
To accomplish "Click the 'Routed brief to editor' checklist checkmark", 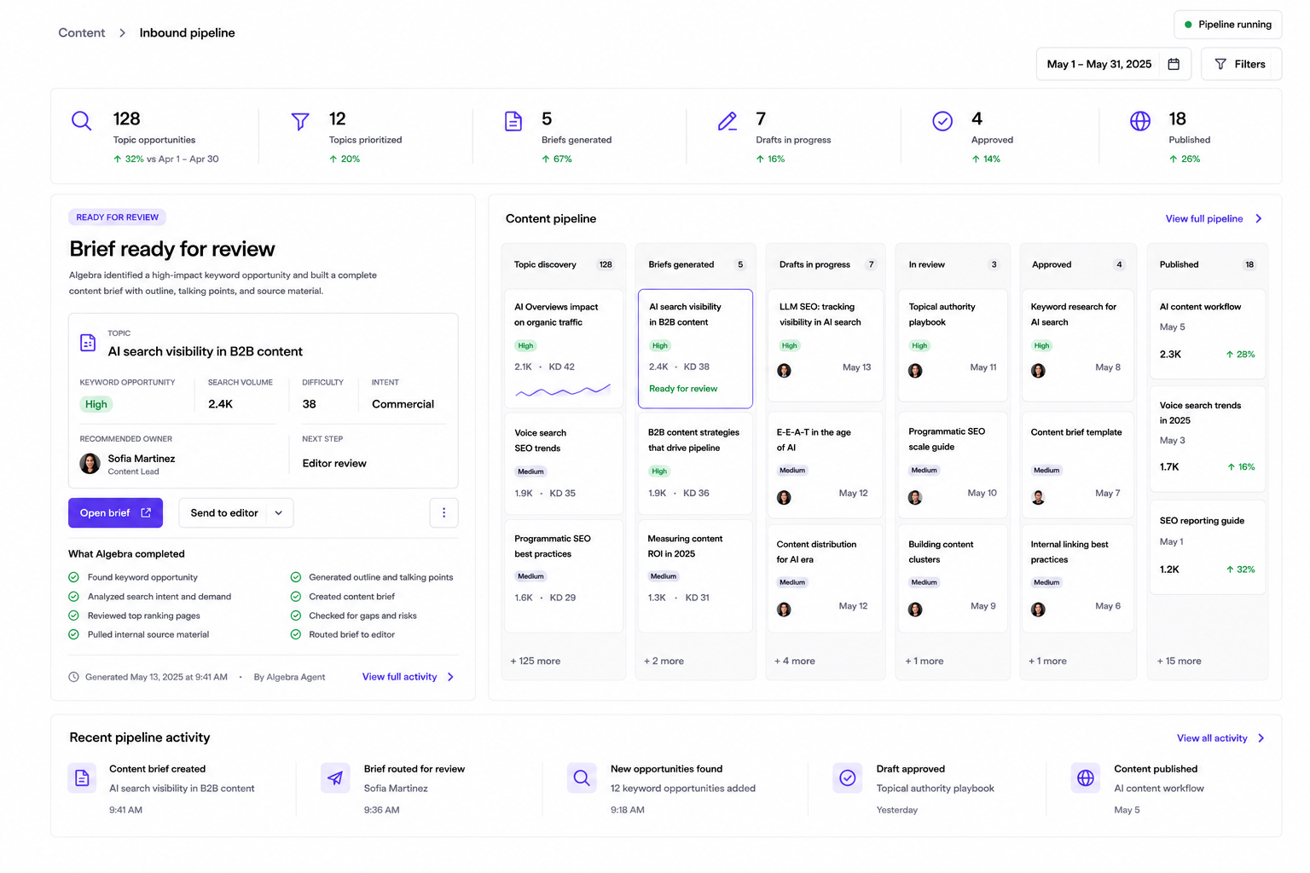I will [296, 634].
